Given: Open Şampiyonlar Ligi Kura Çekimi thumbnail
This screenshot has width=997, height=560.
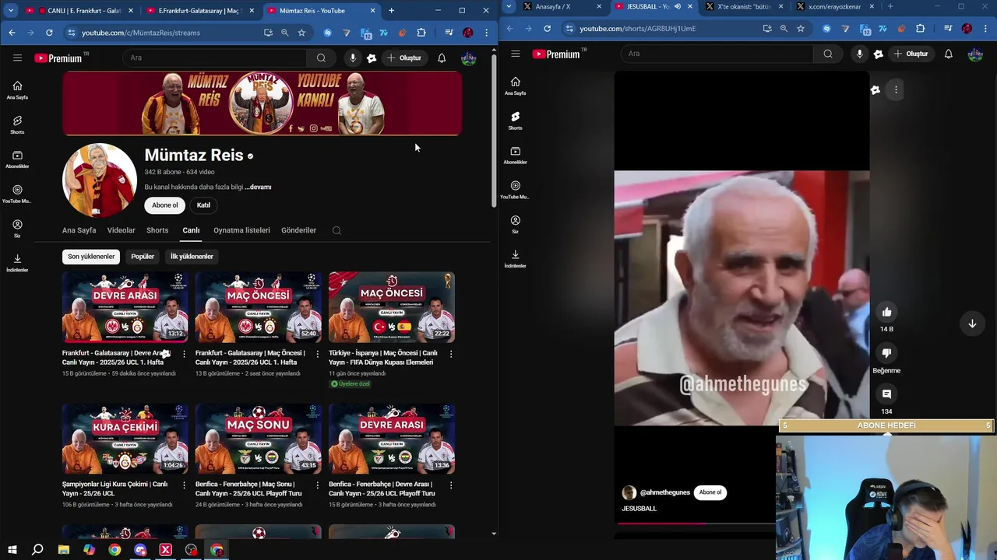Looking at the screenshot, I should point(125,439).
